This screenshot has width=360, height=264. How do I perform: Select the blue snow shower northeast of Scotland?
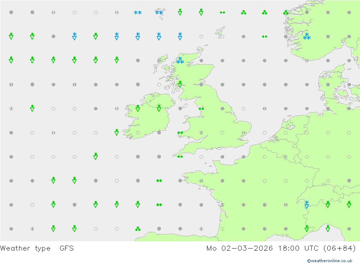(x=180, y=36)
